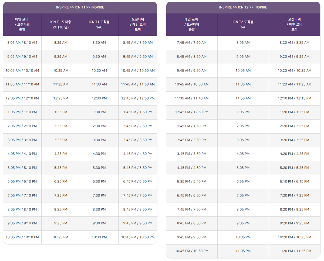The width and height of the screenshot is (324, 261).
Task: Select the 'ICN T1 도착층 2C (3C 옆)' column header
Action: pyautogui.click(x=61, y=24)
